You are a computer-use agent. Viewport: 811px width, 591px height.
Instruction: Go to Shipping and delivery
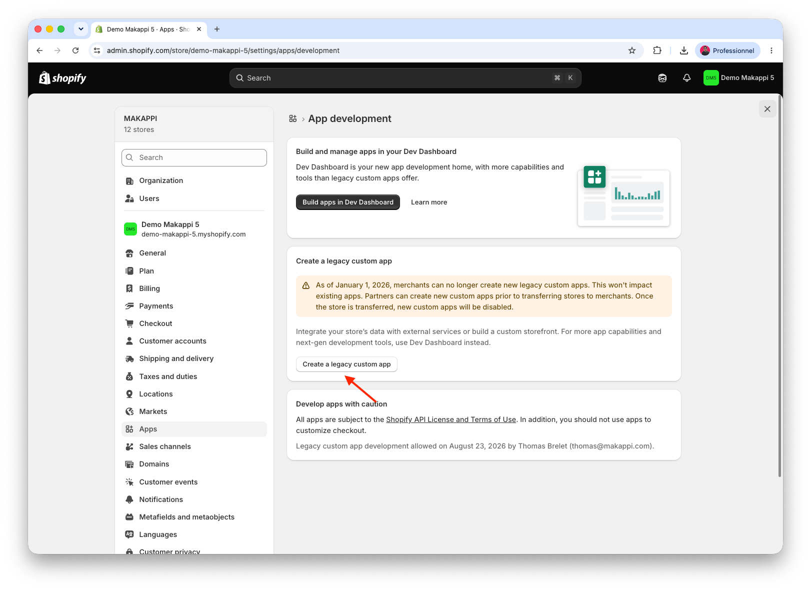point(194,358)
